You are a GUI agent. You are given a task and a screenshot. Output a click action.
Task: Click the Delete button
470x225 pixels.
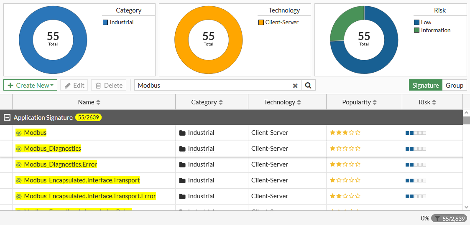(x=109, y=85)
